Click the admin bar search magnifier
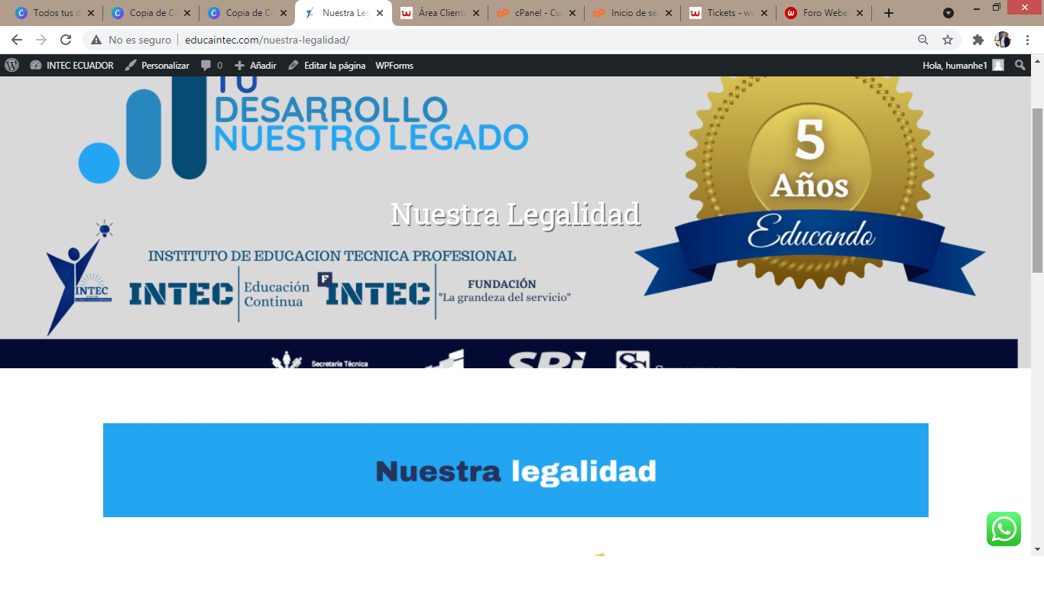The height and width of the screenshot is (602, 1044). coord(1020,66)
